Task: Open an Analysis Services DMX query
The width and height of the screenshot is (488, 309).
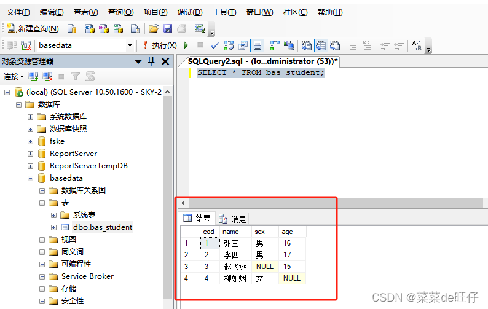Action: tap(104, 29)
